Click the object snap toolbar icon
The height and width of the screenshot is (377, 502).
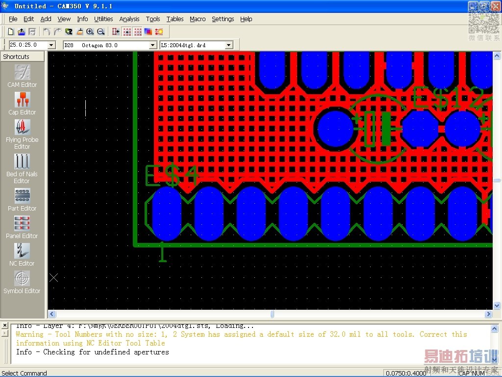116,31
